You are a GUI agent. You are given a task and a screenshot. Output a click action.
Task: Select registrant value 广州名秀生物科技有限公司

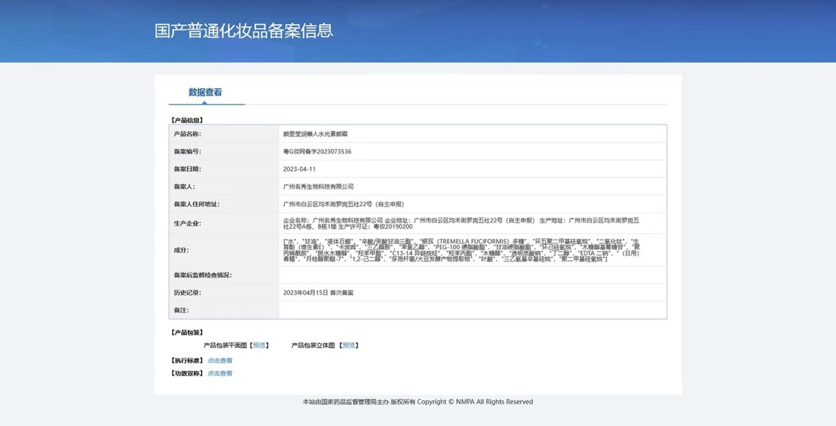coord(318,186)
